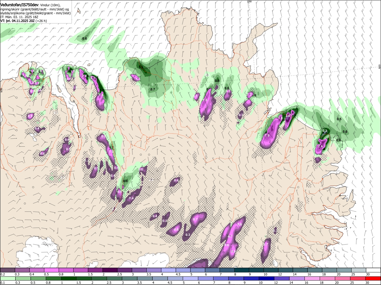Click the snow legend swatch between 2 and 2.5
Viewport: 381px width, 285px height.
[110, 270]
